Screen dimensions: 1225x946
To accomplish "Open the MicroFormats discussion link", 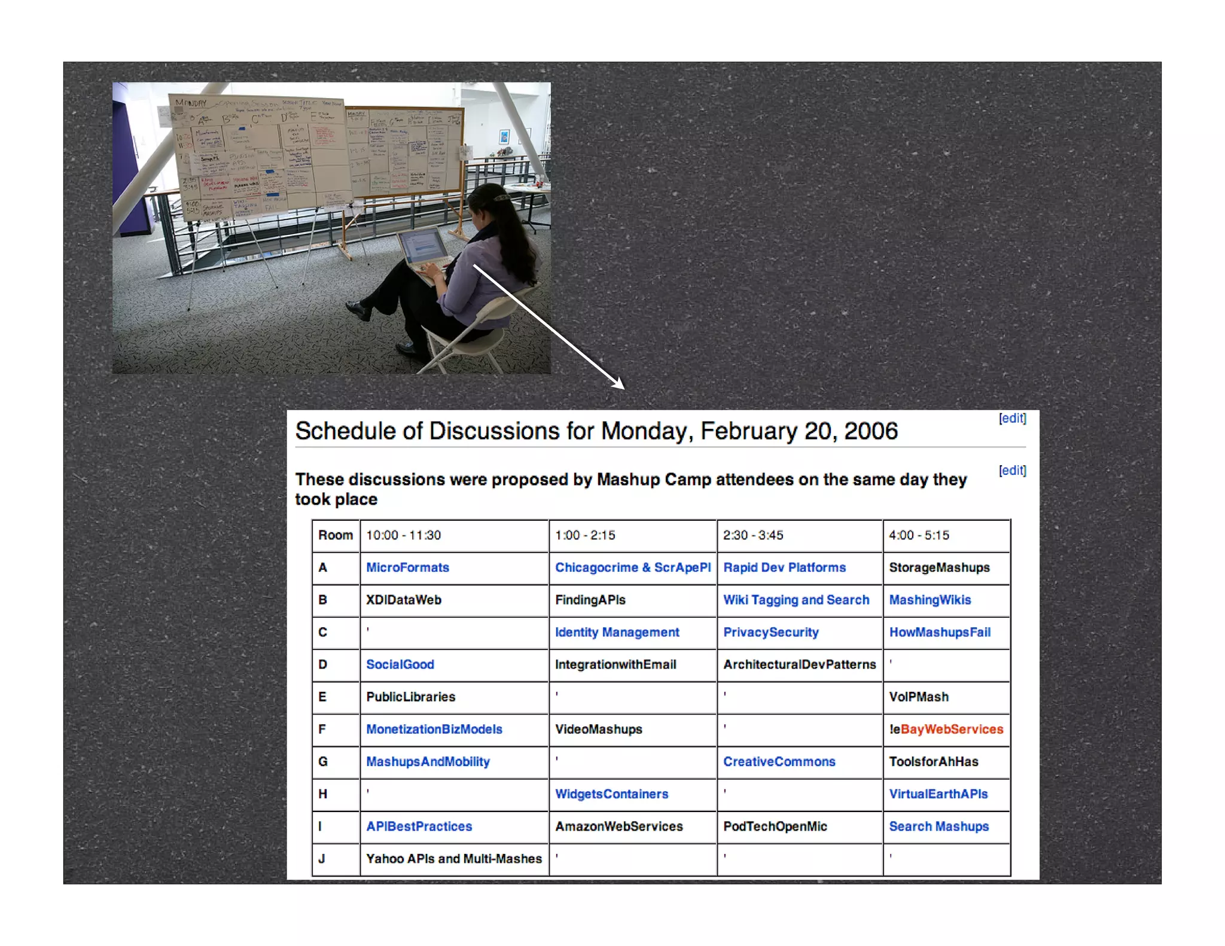I will pyautogui.click(x=407, y=567).
